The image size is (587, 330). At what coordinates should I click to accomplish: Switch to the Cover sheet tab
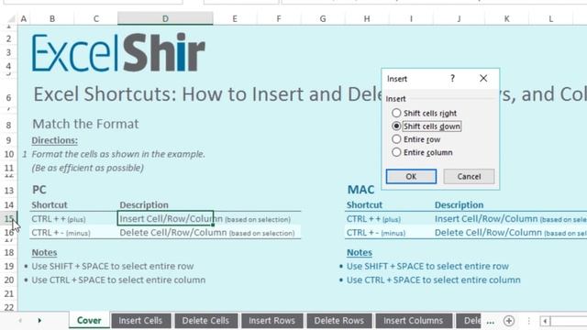pyautogui.click(x=89, y=321)
